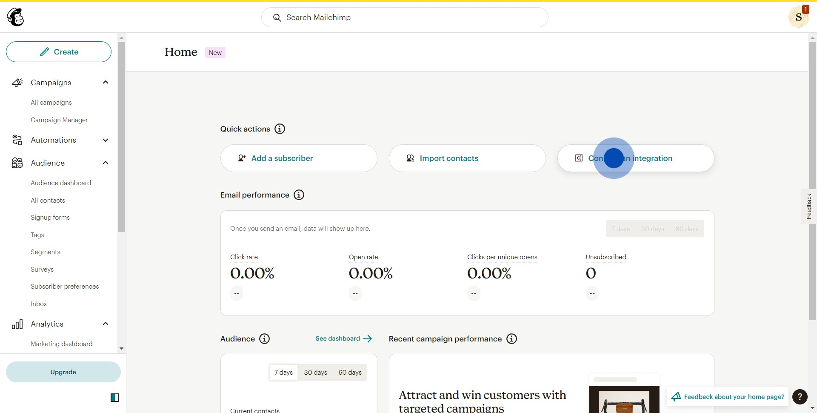817x413 pixels.
Task: Click the Add a subscriber button
Action: click(298, 158)
